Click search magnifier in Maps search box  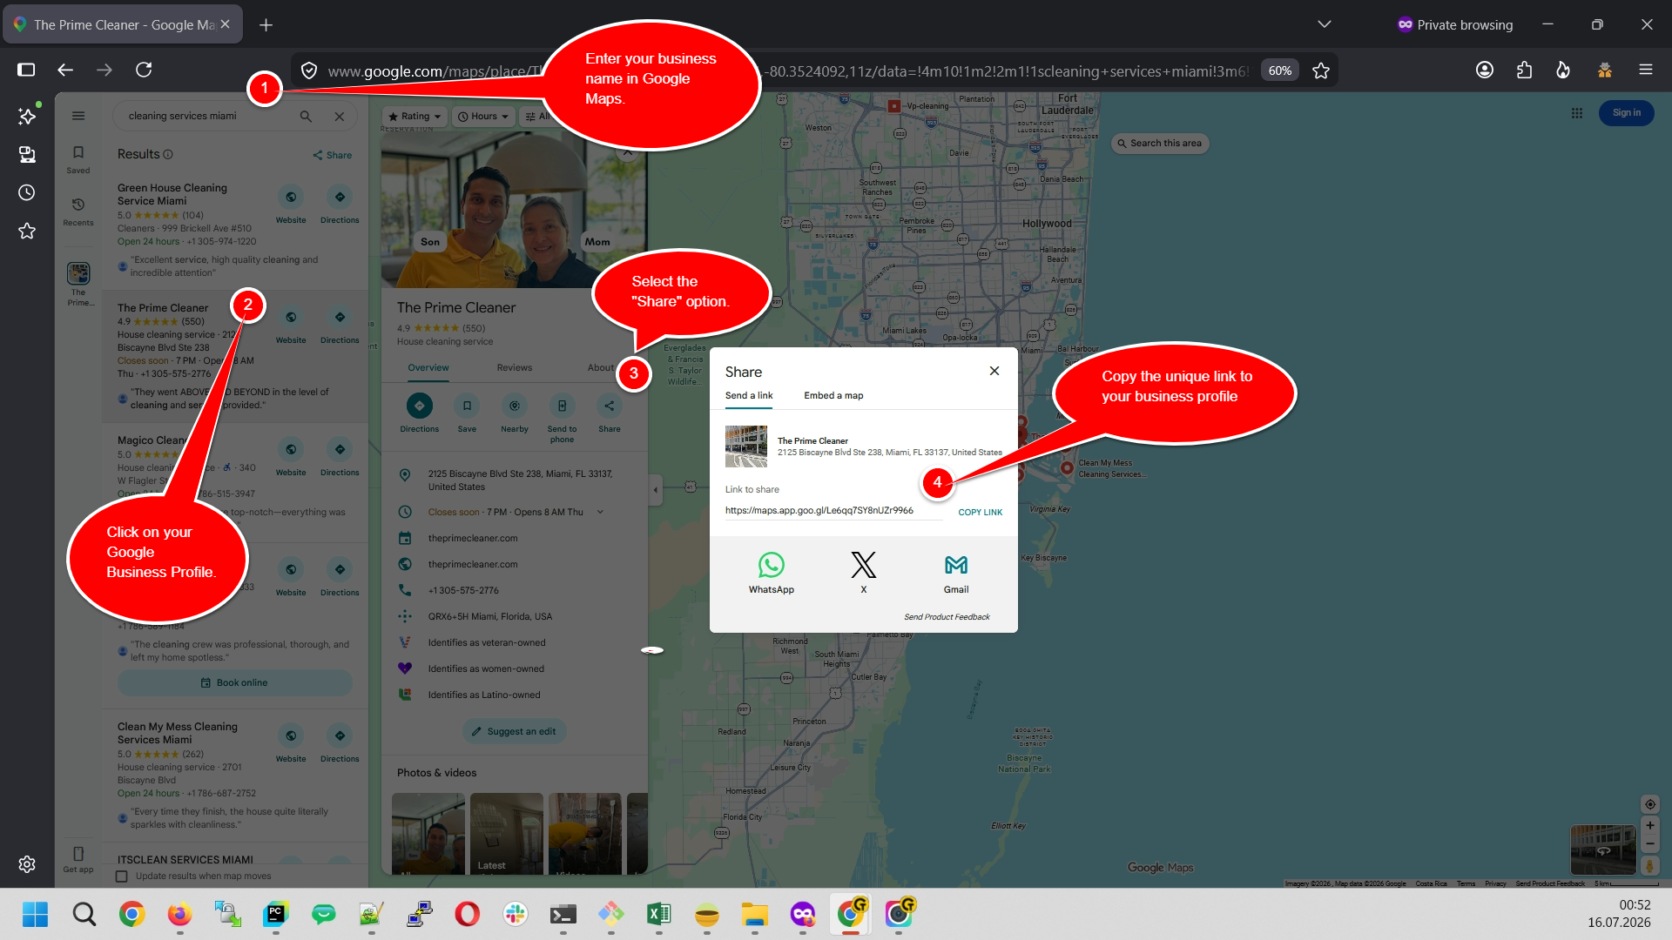coord(306,117)
